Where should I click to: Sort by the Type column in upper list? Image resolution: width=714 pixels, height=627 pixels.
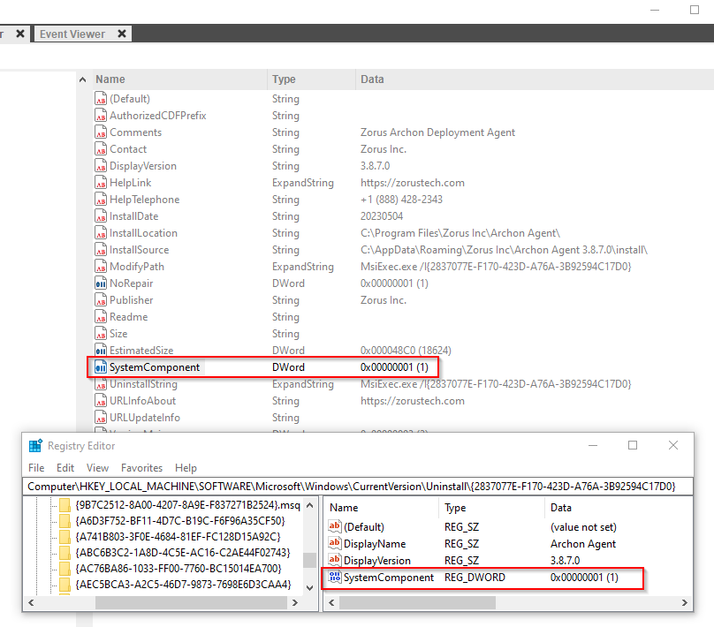pyautogui.click(x=285, y=79)
